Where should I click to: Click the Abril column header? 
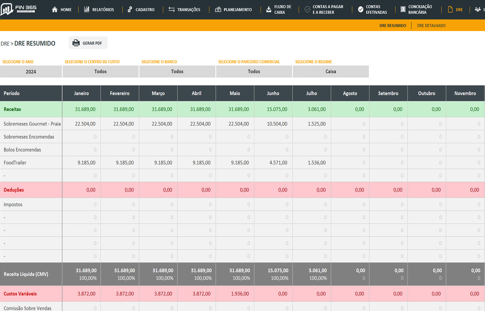click(196, 93)
